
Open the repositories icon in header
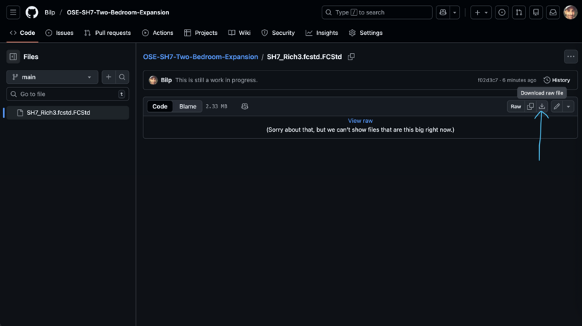(x=536, y=12)
